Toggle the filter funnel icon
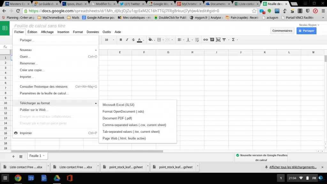 [x=224, y=40]
